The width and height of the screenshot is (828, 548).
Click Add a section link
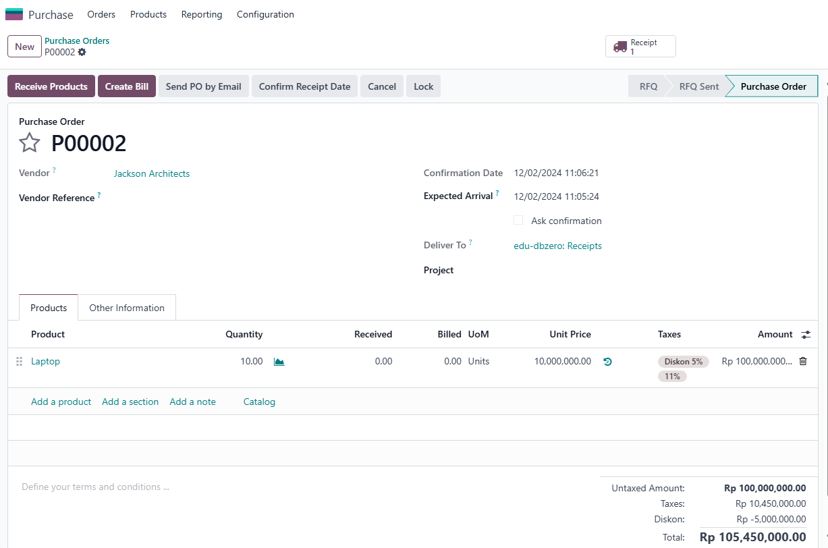[130, 402]
